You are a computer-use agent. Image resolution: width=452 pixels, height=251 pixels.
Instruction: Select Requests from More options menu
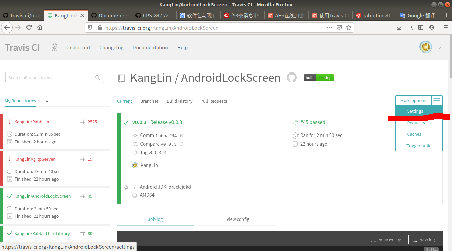416,123
